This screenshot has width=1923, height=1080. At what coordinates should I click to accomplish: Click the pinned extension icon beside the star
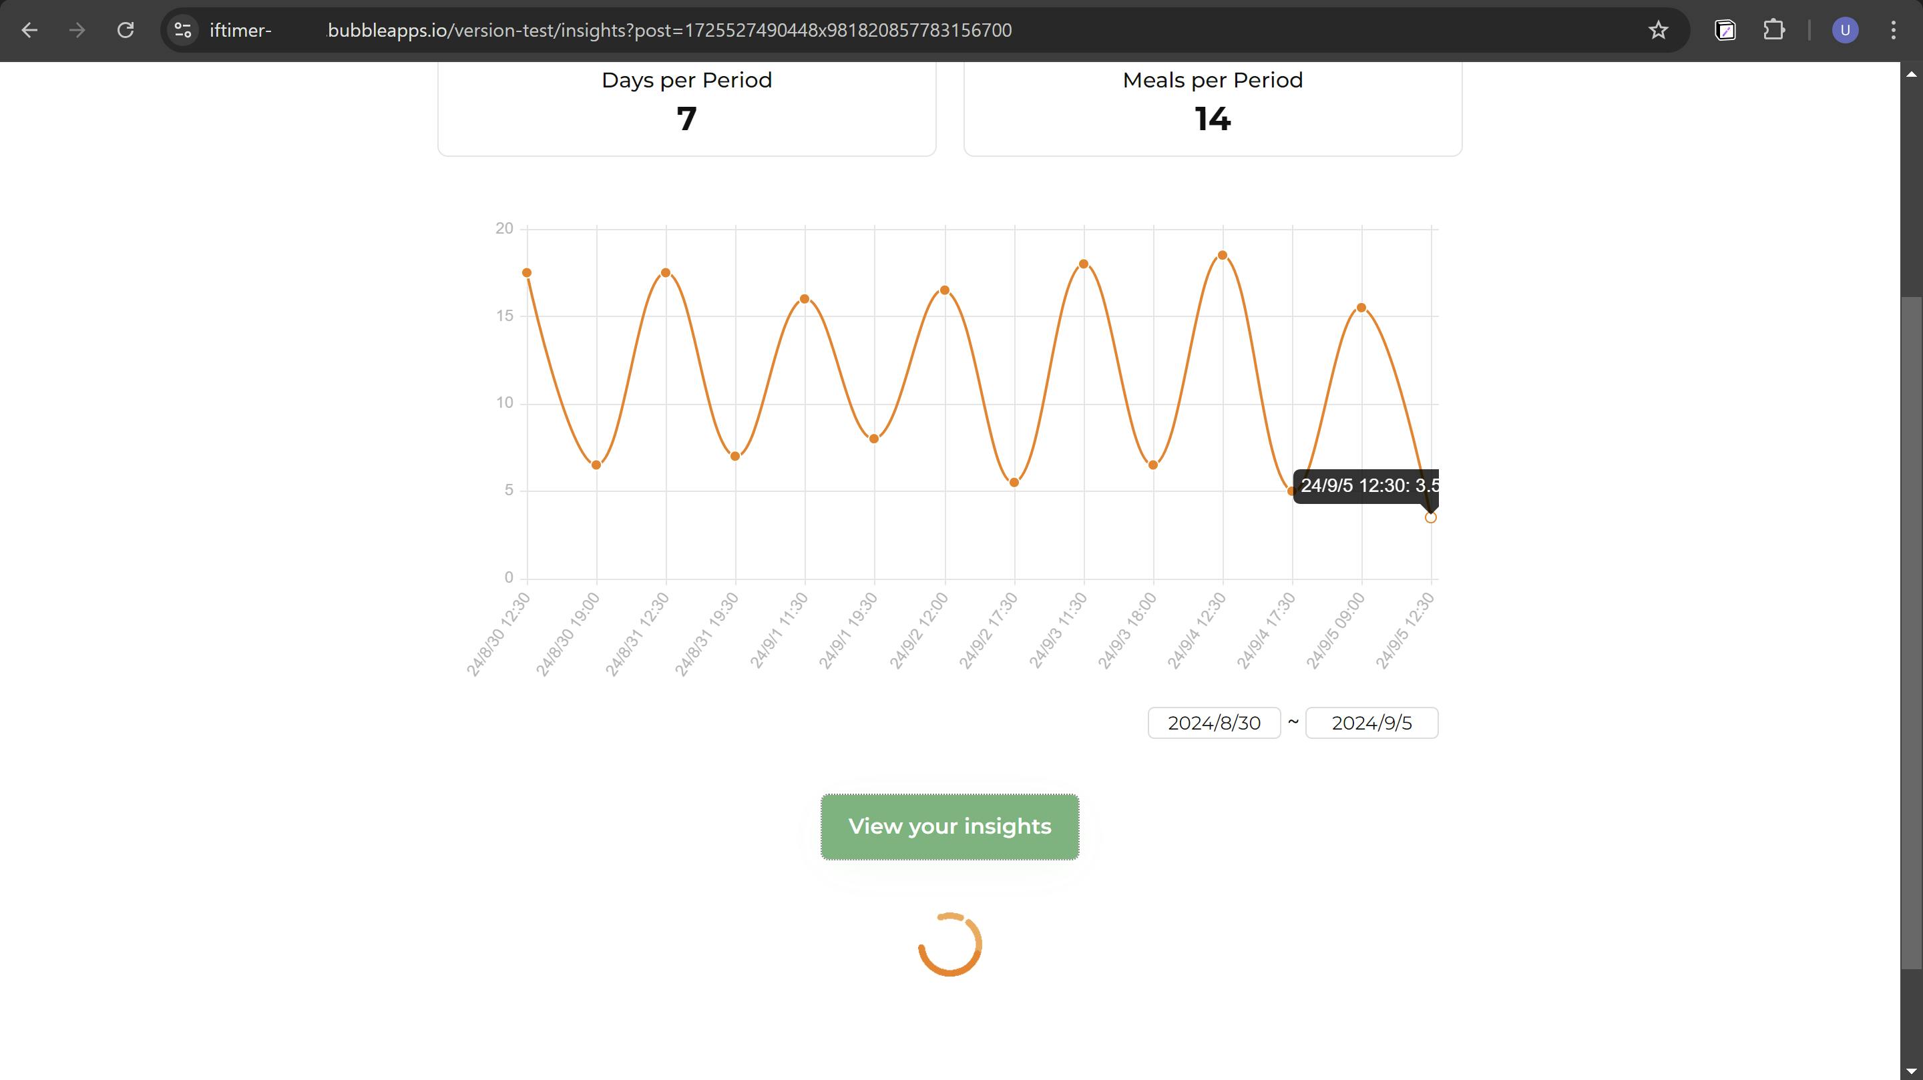click(1725, 30)
